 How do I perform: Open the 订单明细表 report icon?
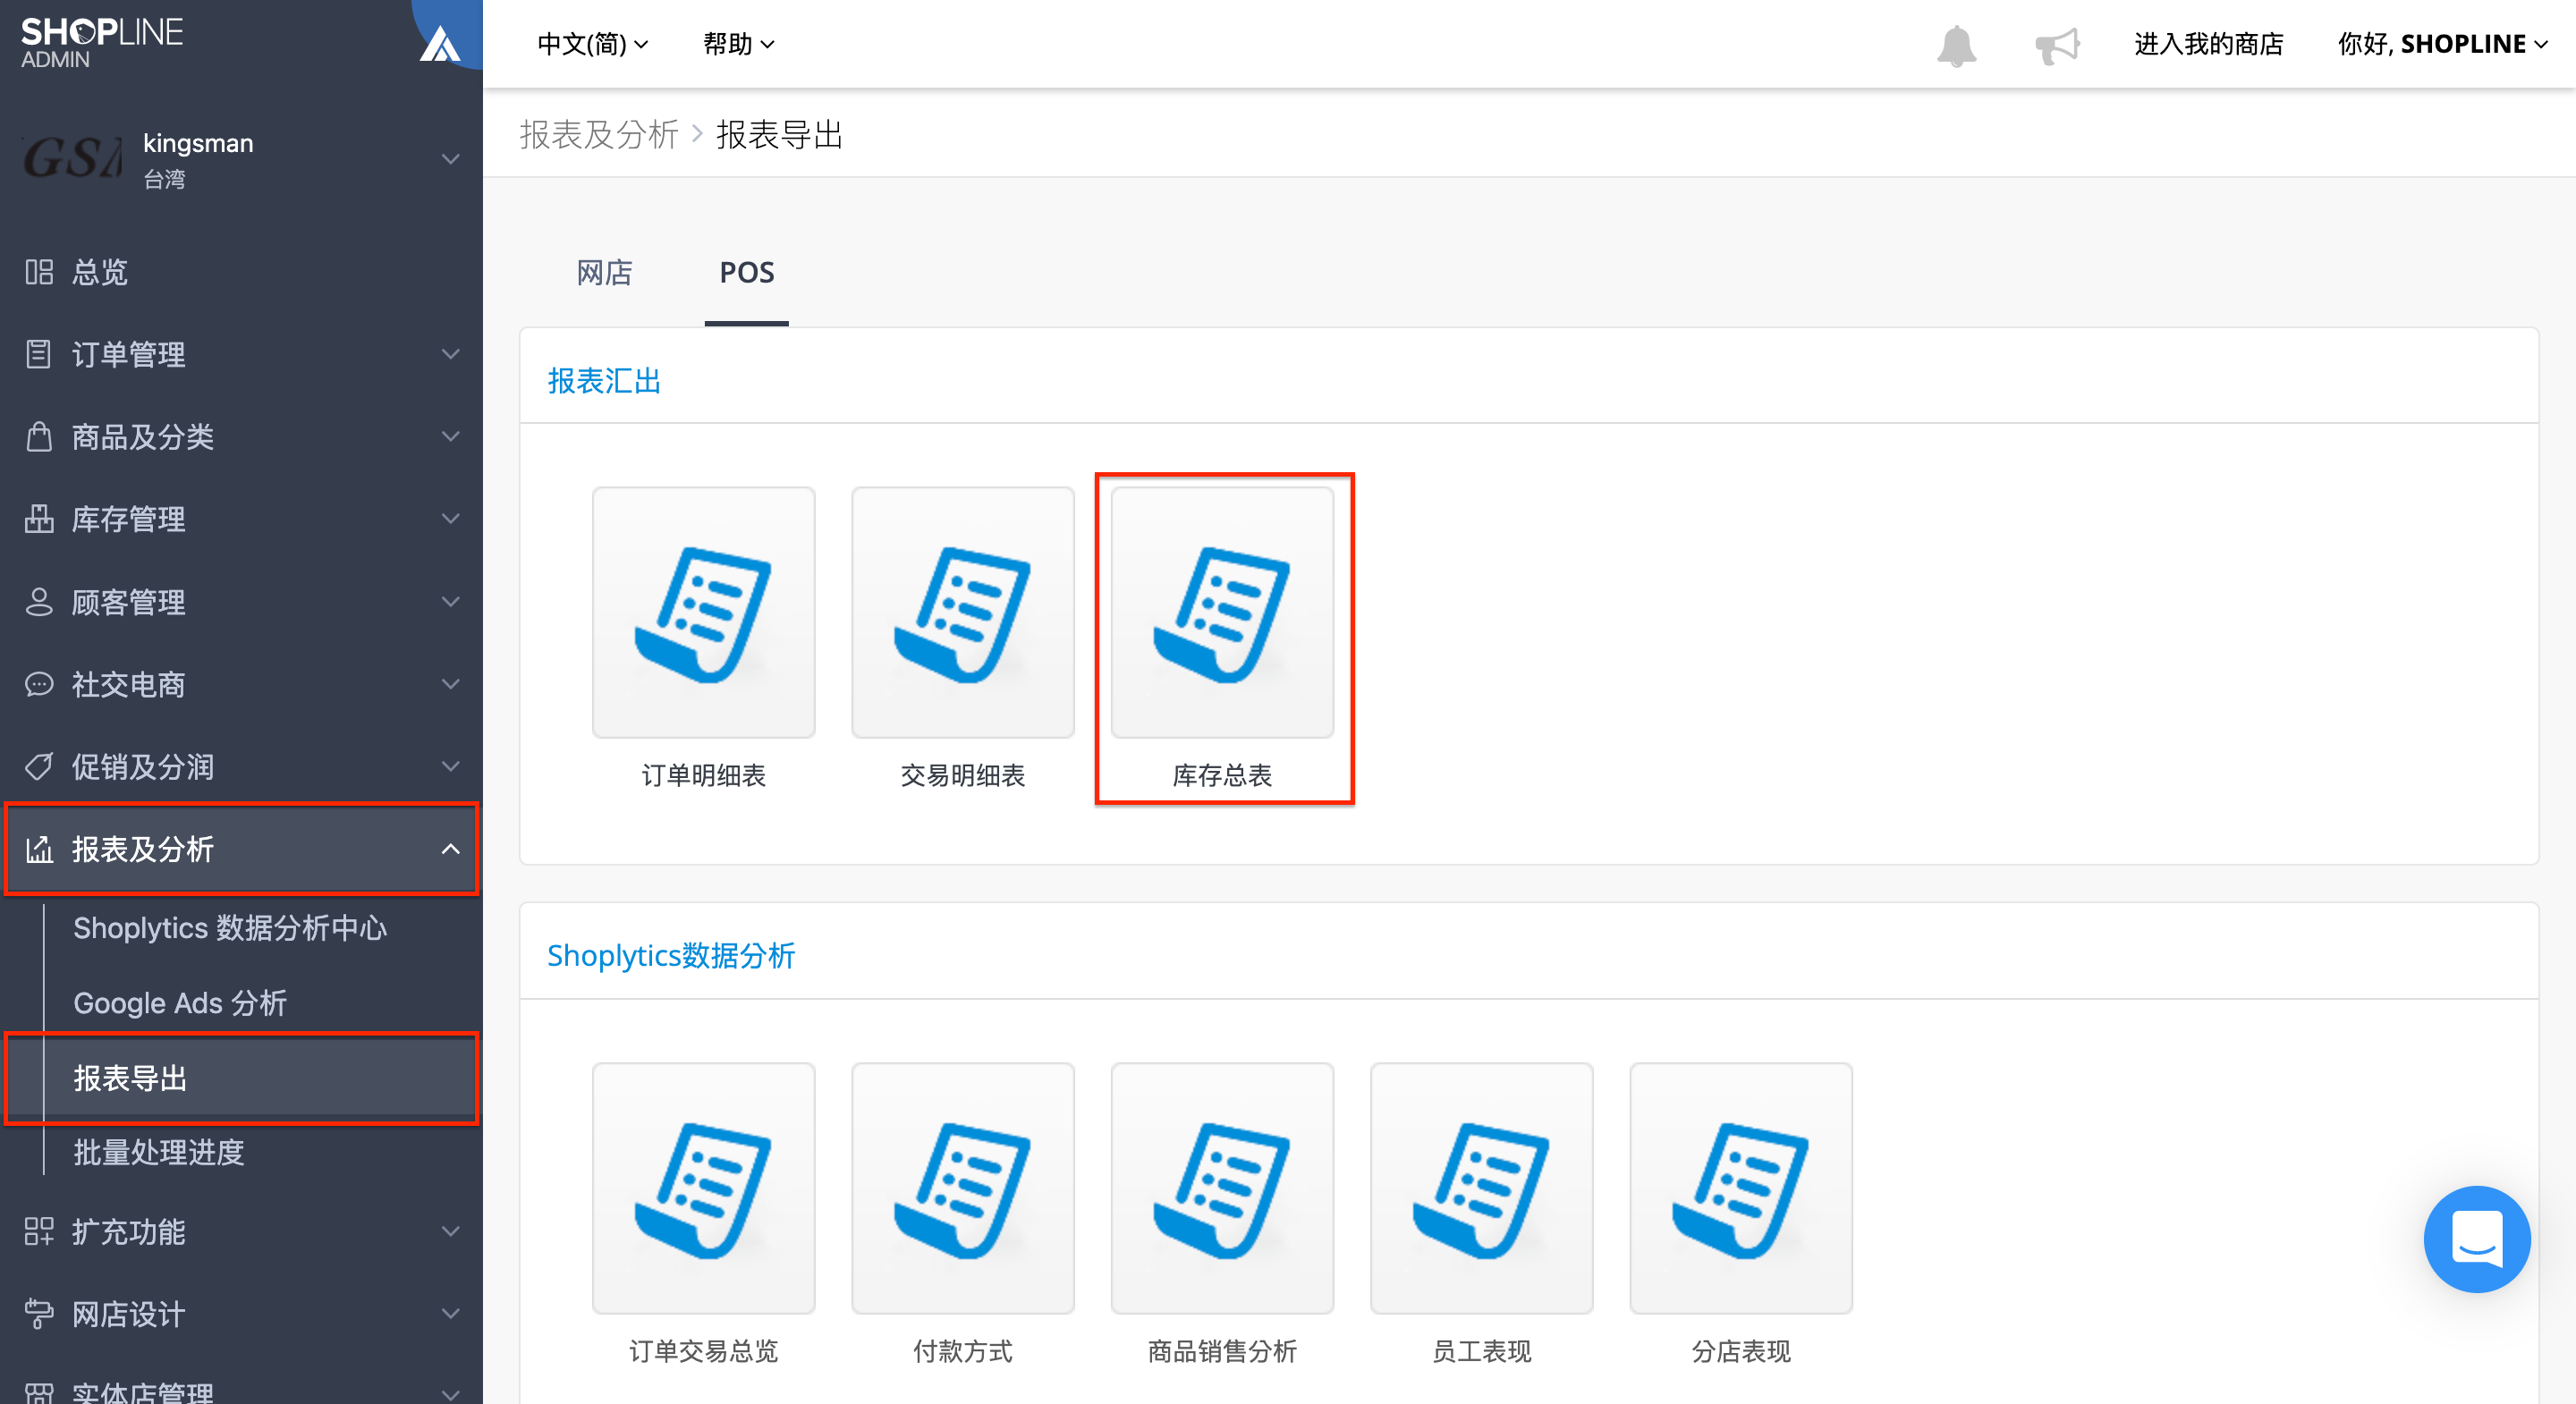(x=703, y=612)
